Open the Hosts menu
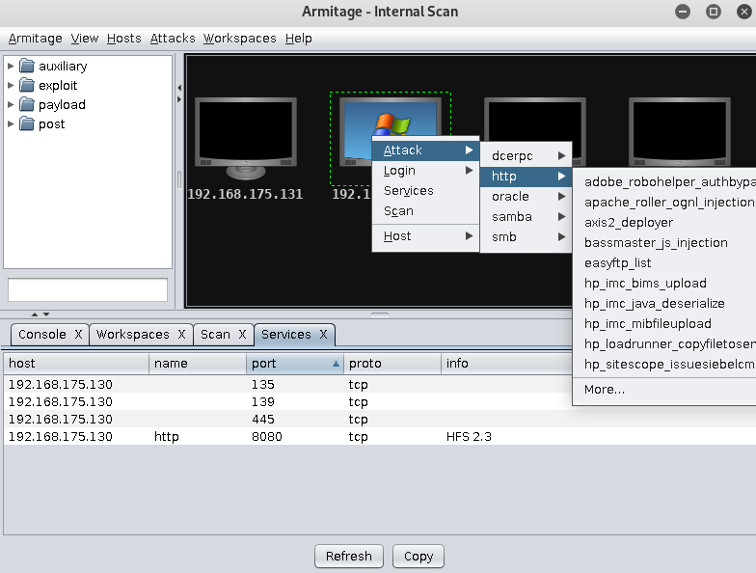The width and height of the screenshot is (756, 573). [123, 39]
